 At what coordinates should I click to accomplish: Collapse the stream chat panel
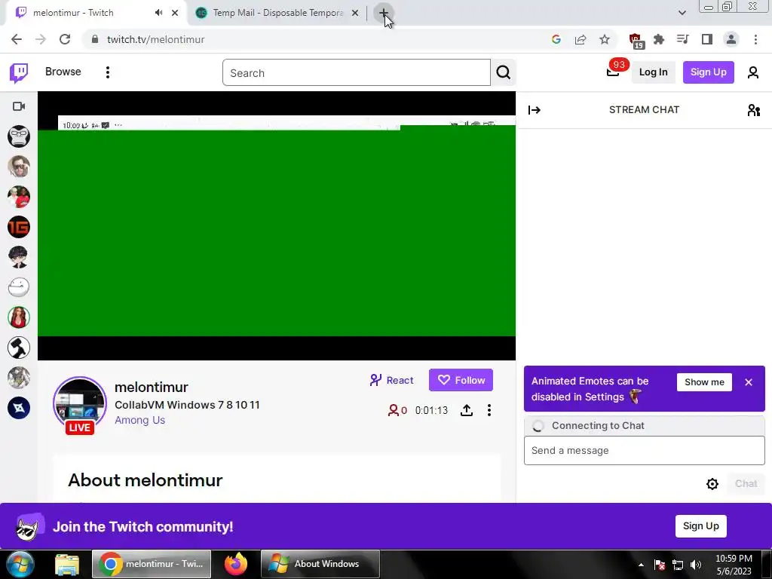[535, 110]
